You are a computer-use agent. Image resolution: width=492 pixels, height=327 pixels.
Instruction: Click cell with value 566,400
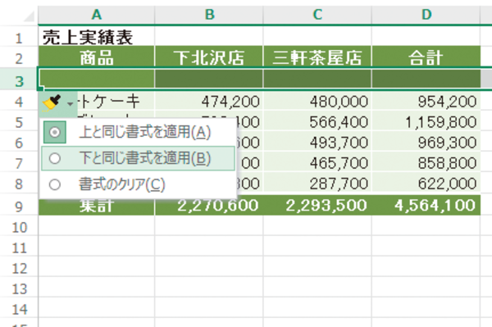pos(317,121)
